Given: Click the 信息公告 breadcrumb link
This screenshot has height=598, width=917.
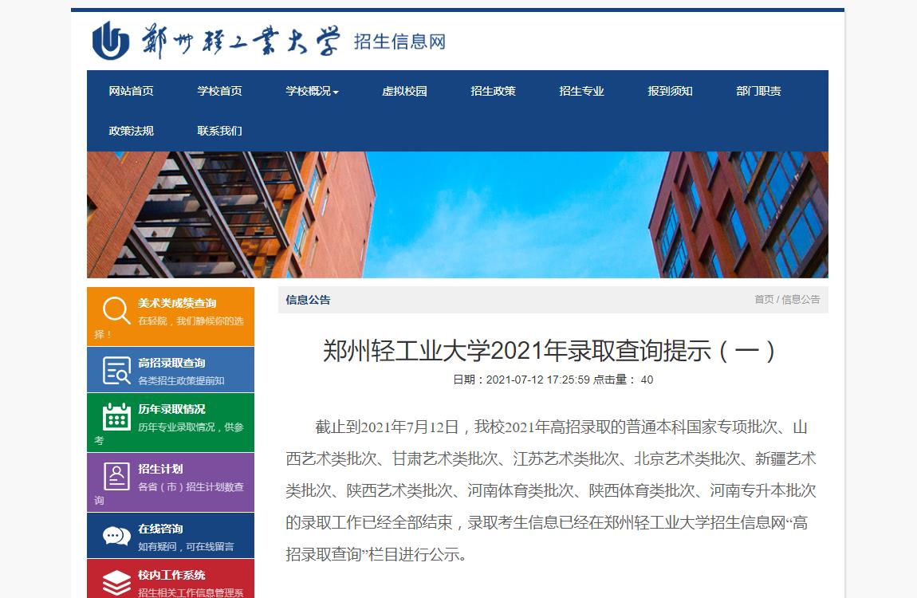Looking at the screenshot, I should [801, 300].
